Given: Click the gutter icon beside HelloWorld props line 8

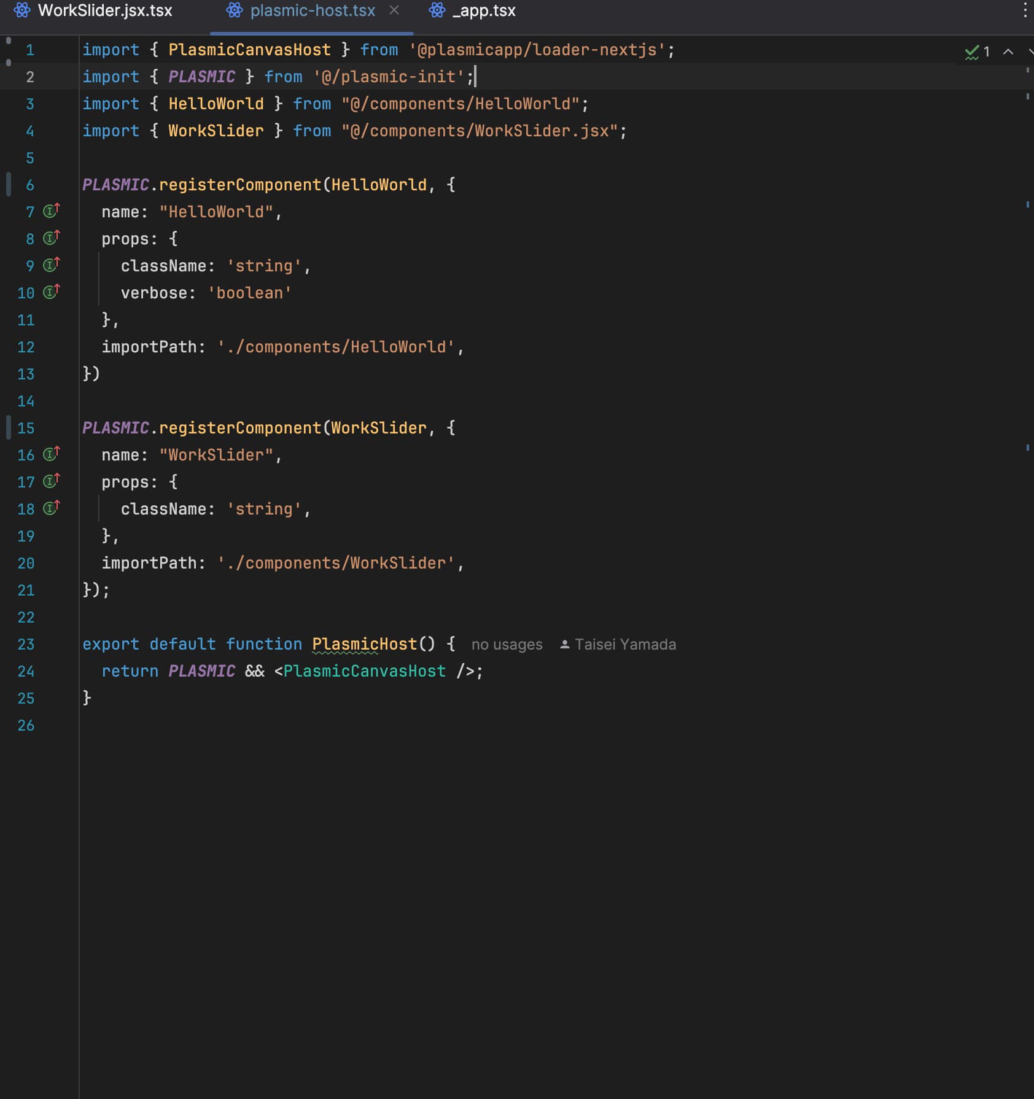Looking at the screenshot, I should coord(51,238).
